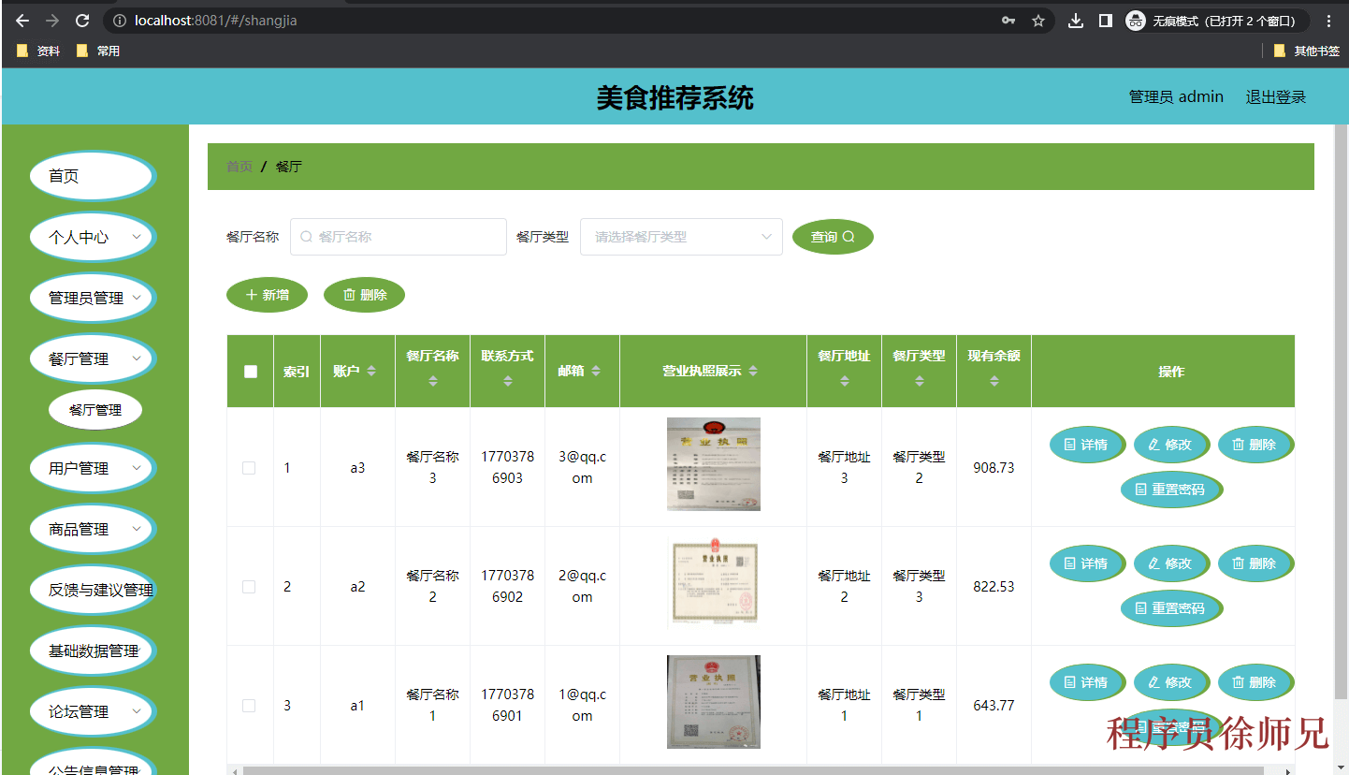Expand the 用户管理 sidebar menu
1349x775 pixels.
[x=92, y=467]
